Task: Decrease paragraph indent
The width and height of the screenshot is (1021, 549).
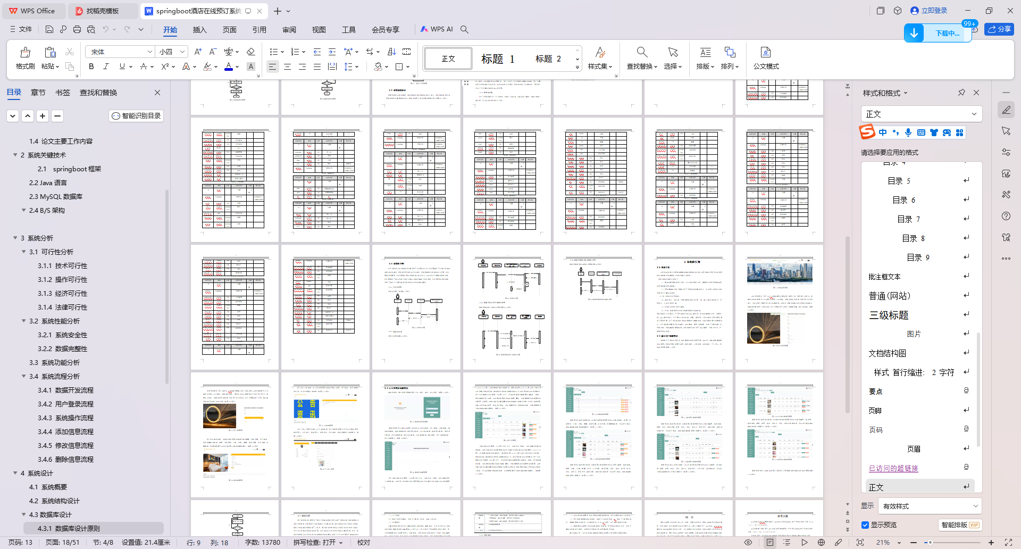Action: click(x=317, y=52)
